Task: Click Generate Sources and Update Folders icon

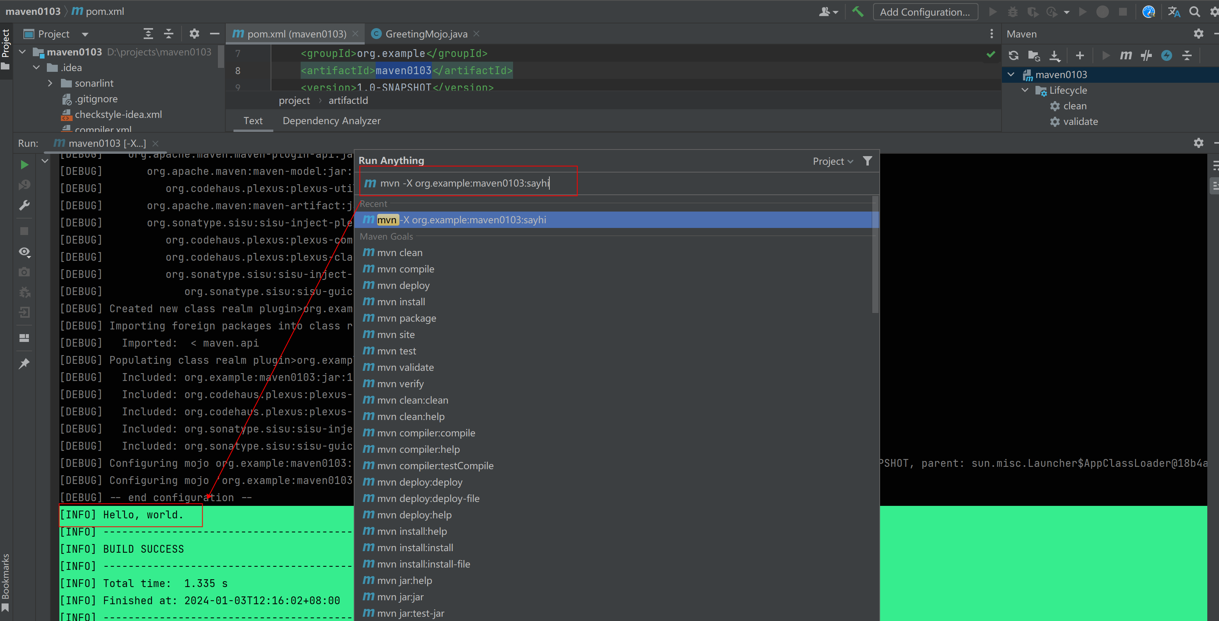Action: point(1034,56)
